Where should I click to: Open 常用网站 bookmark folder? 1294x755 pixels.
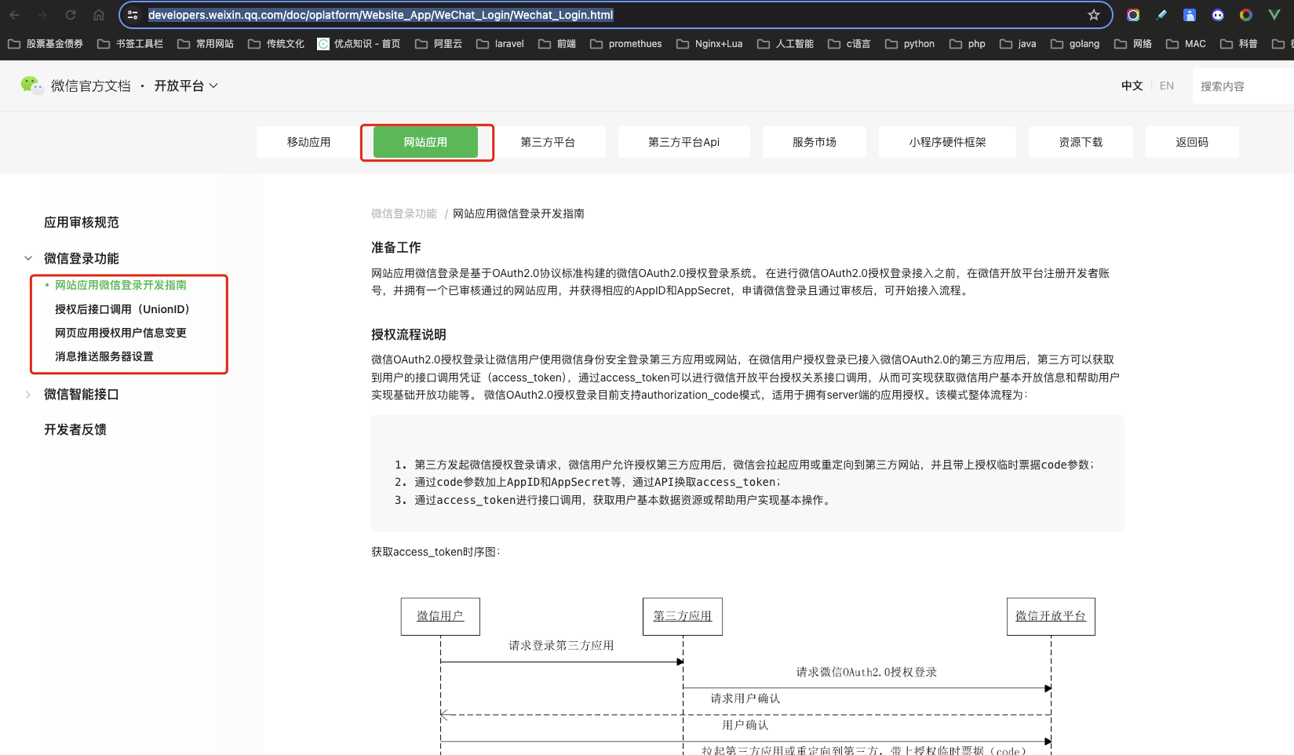pyautogui.click(x=206, y=44)
